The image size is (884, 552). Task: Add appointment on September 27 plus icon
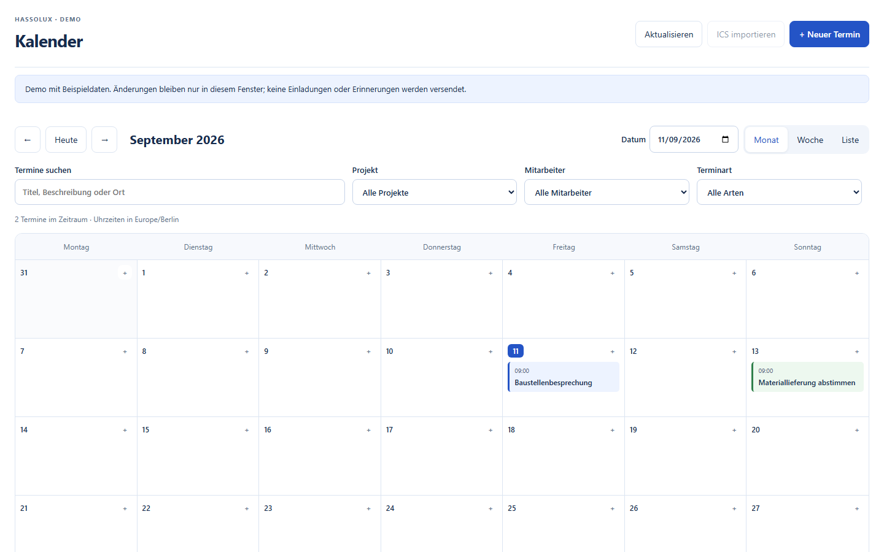coord(857,508)
